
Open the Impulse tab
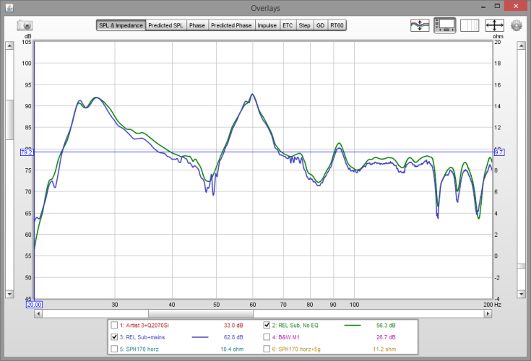(267, 25)
